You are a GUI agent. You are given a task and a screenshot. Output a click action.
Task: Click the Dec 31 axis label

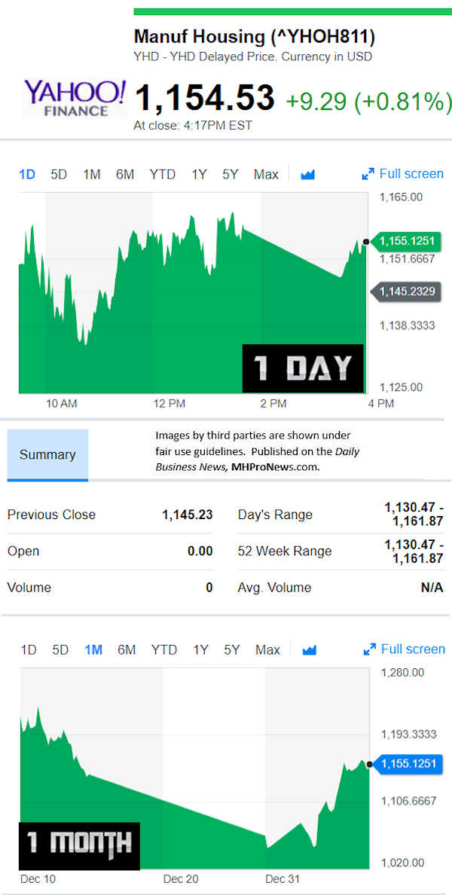[282, 879]
